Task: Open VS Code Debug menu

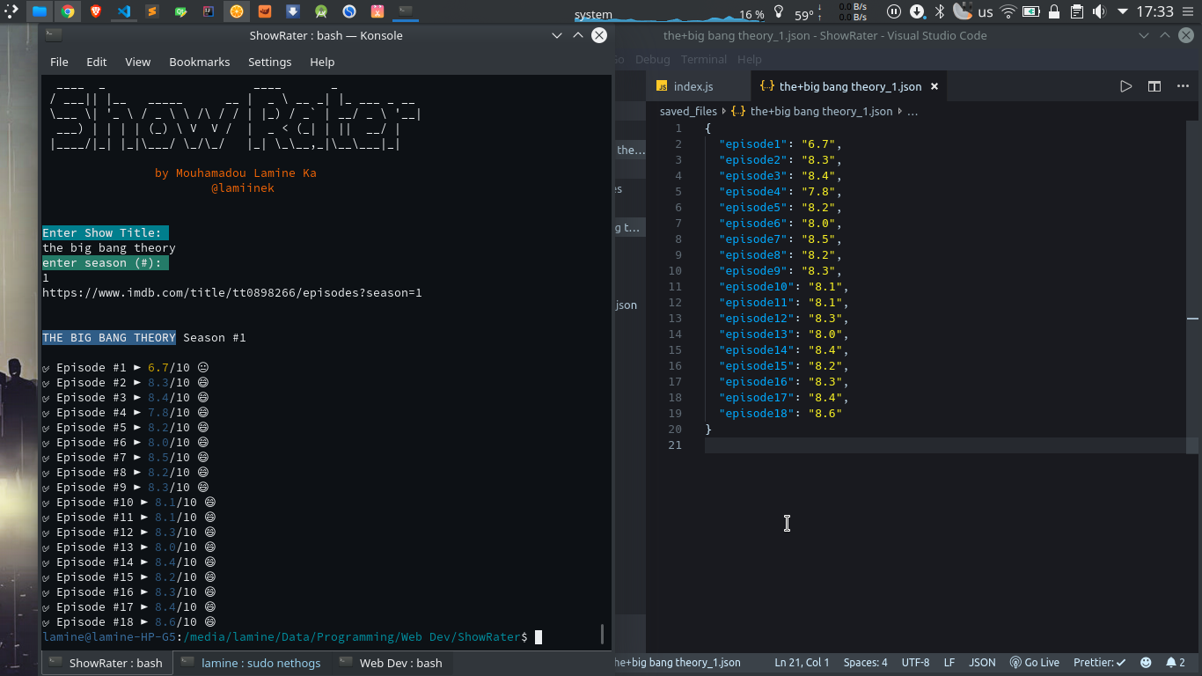Action: 652,59
